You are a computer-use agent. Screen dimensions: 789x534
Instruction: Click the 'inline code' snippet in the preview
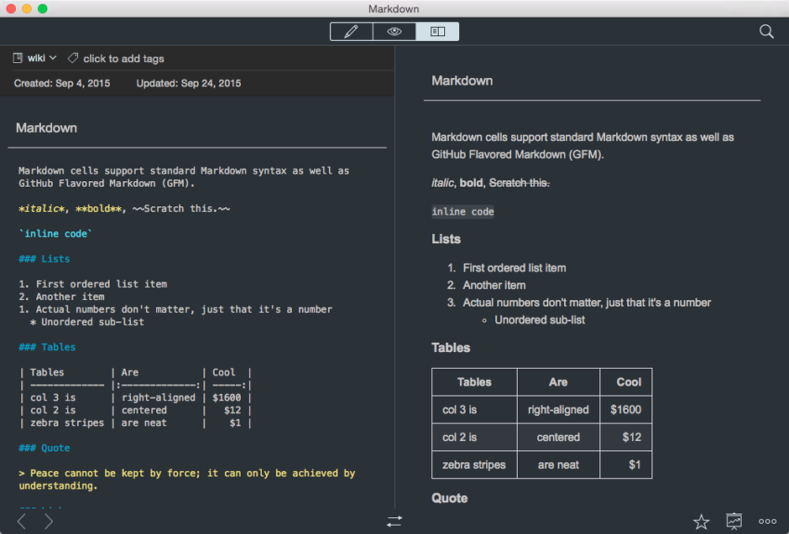[x=462, y=212]
